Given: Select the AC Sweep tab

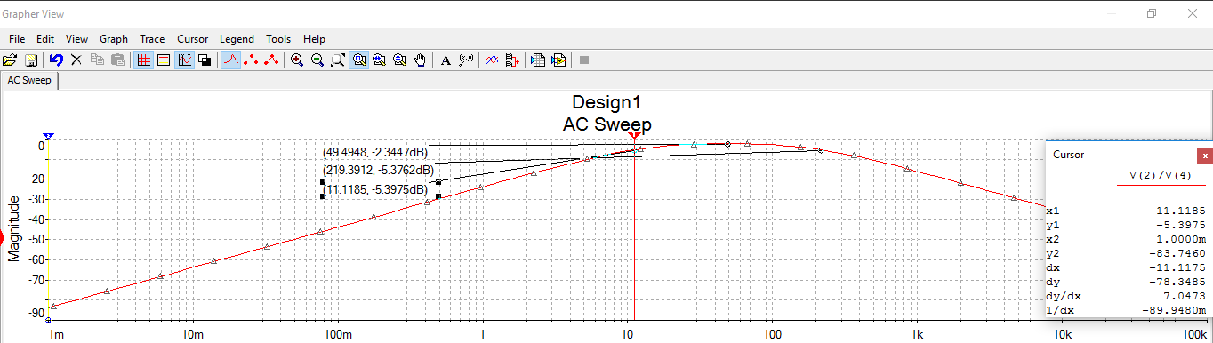Looking at the screenshot, I should [x=29, y=81].
